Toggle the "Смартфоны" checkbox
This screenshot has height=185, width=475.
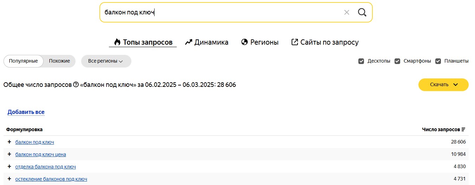click(x=397, y=61)
